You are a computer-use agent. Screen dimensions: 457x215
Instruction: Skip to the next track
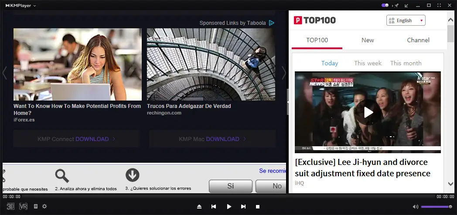pyautogui.click(x=243, y=207)
